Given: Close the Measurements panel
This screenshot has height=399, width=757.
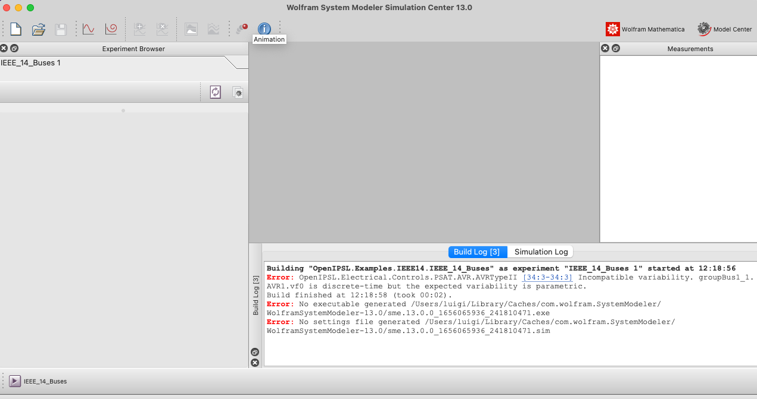Looking at the screenshot, I should click(x=605, y=48).
